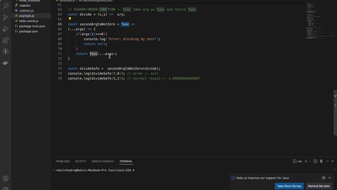Click line number 65 in gutter
Image resolution: width=337 pixels, height=190 pixels.
click(60, 24)
